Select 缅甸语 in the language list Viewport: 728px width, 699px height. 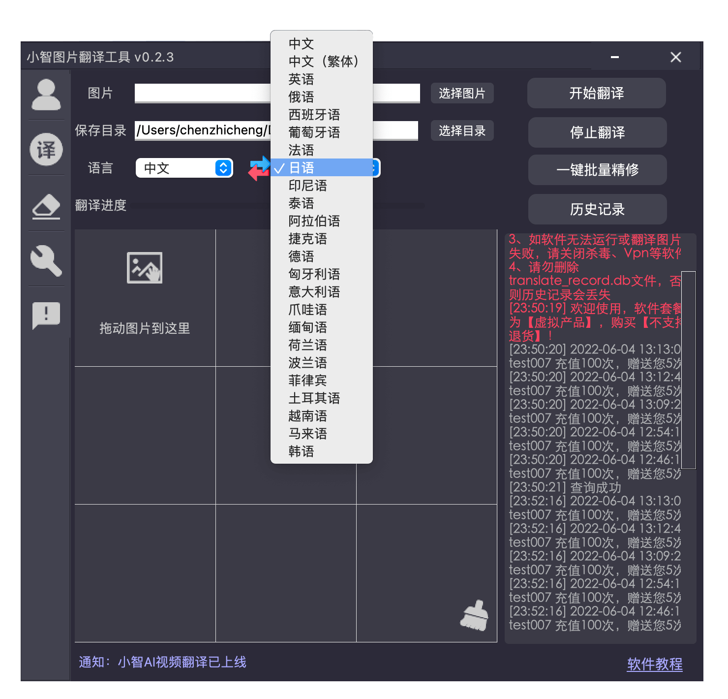(x=322, y=327)
